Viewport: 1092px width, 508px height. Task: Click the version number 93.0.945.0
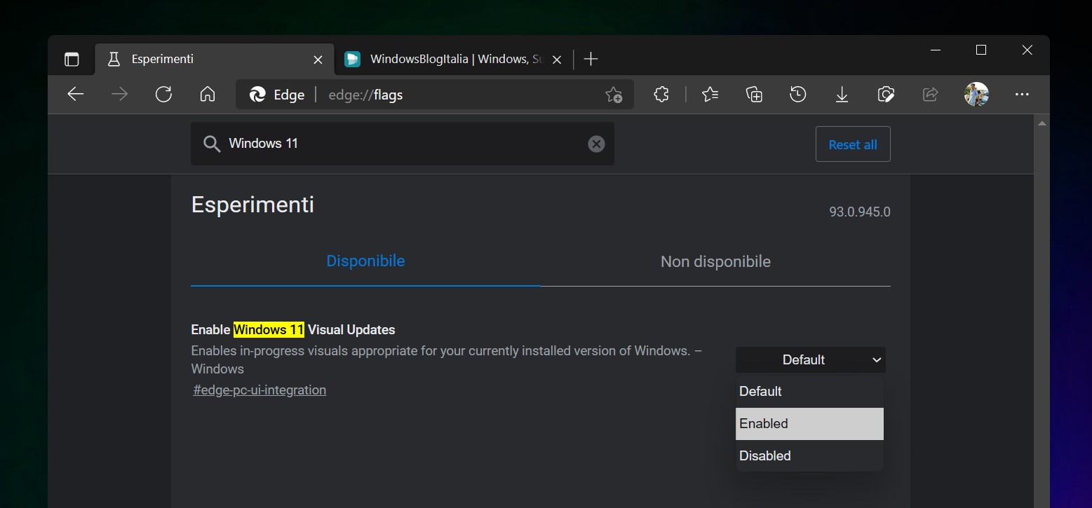coord(860,212)
